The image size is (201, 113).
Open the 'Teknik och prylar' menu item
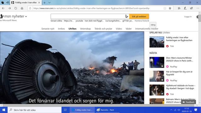[x=103, y=29]
